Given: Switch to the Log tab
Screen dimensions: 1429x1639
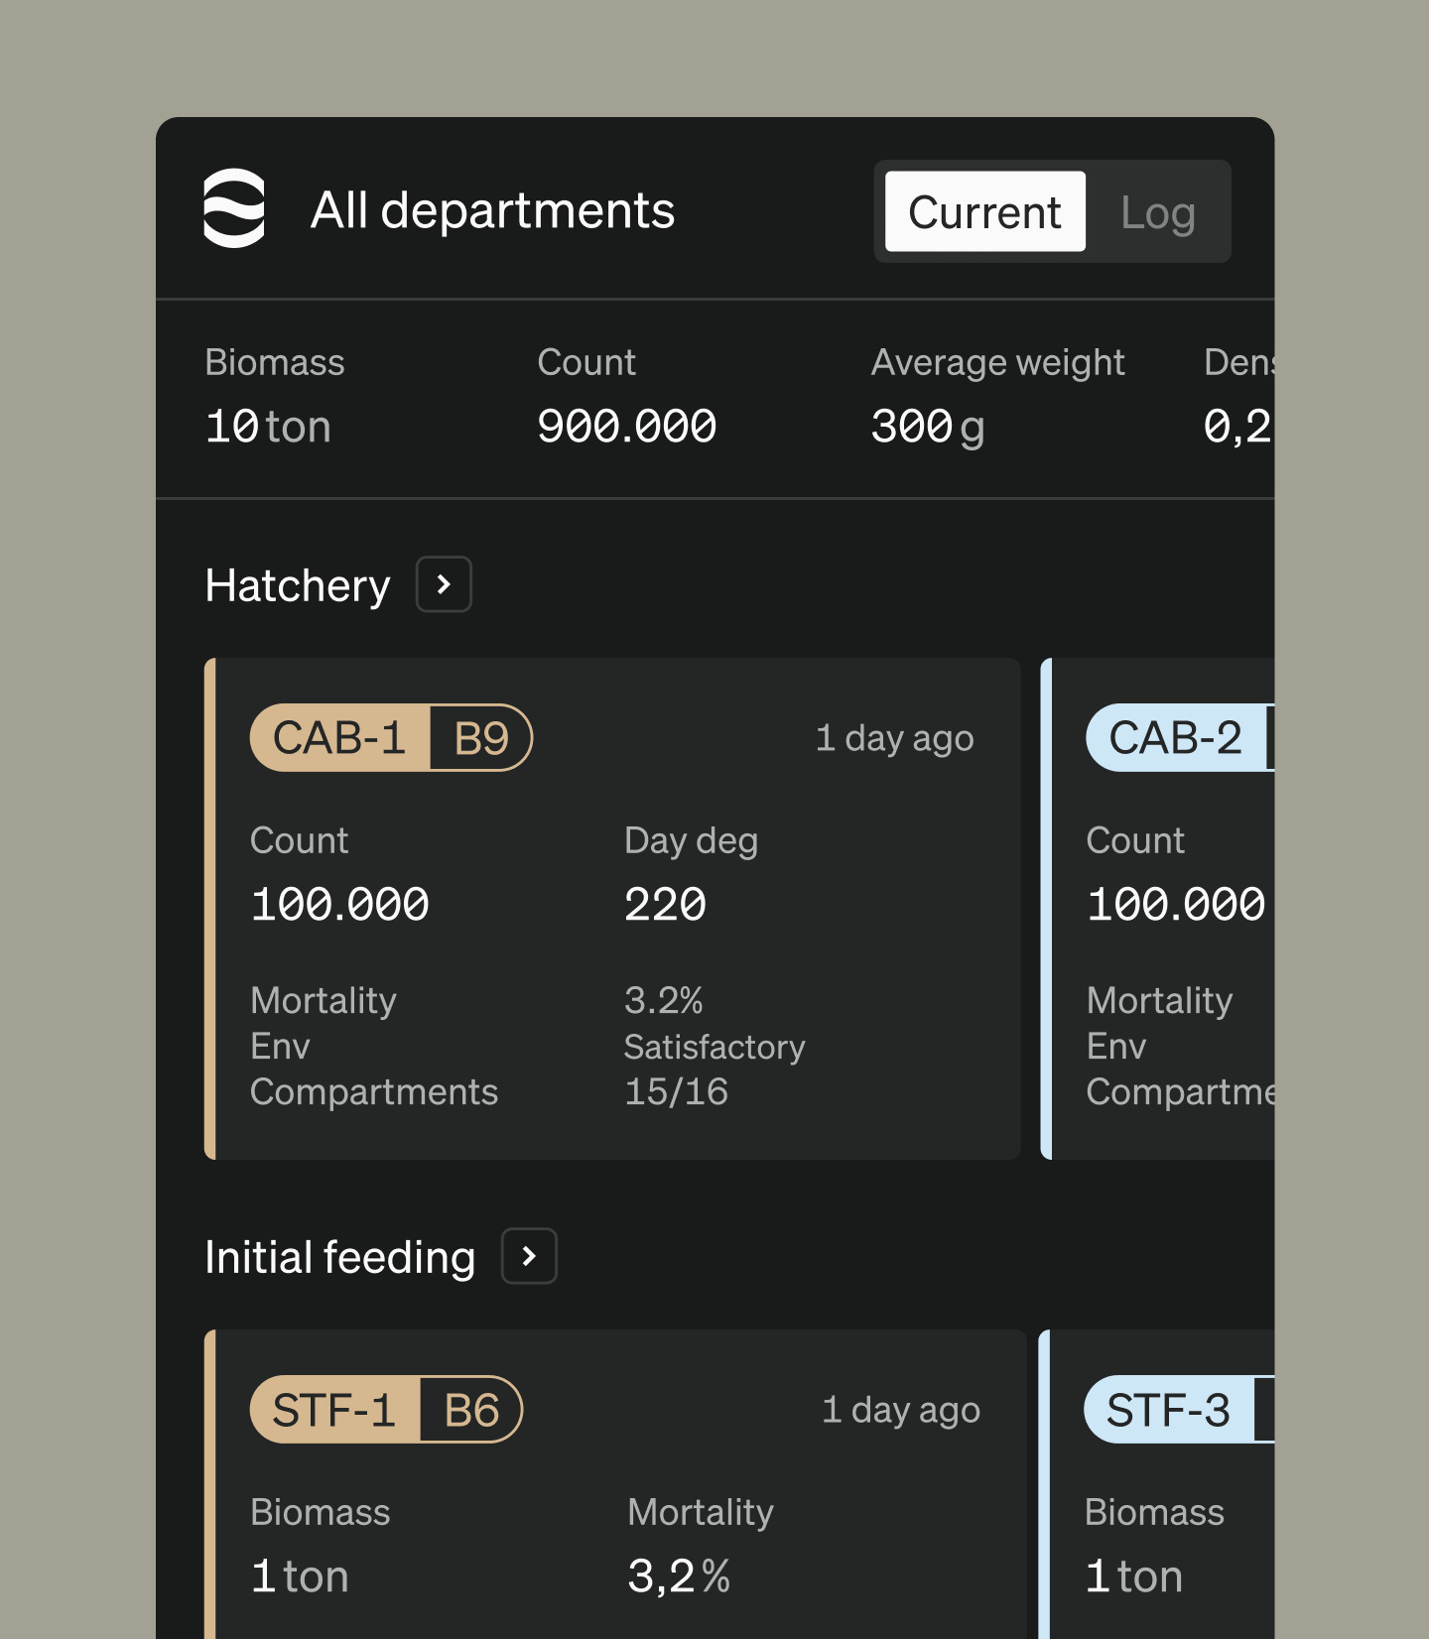Looking at the screenshot, I should (x=1157, y=211).
